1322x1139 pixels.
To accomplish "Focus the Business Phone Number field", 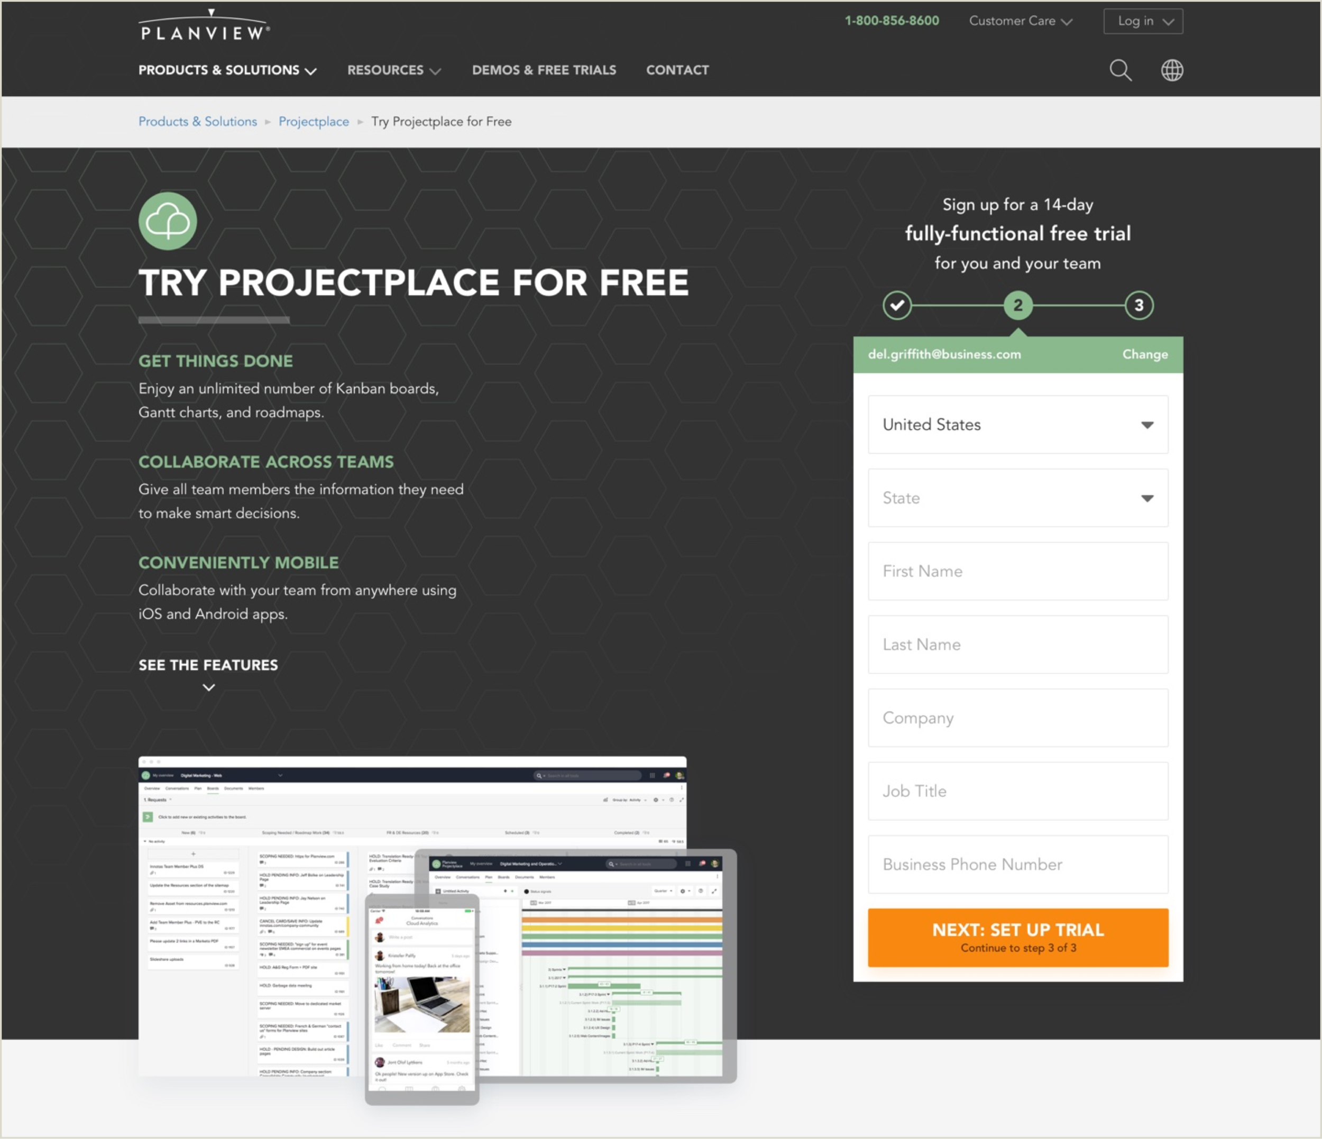I will [1017, 865].
